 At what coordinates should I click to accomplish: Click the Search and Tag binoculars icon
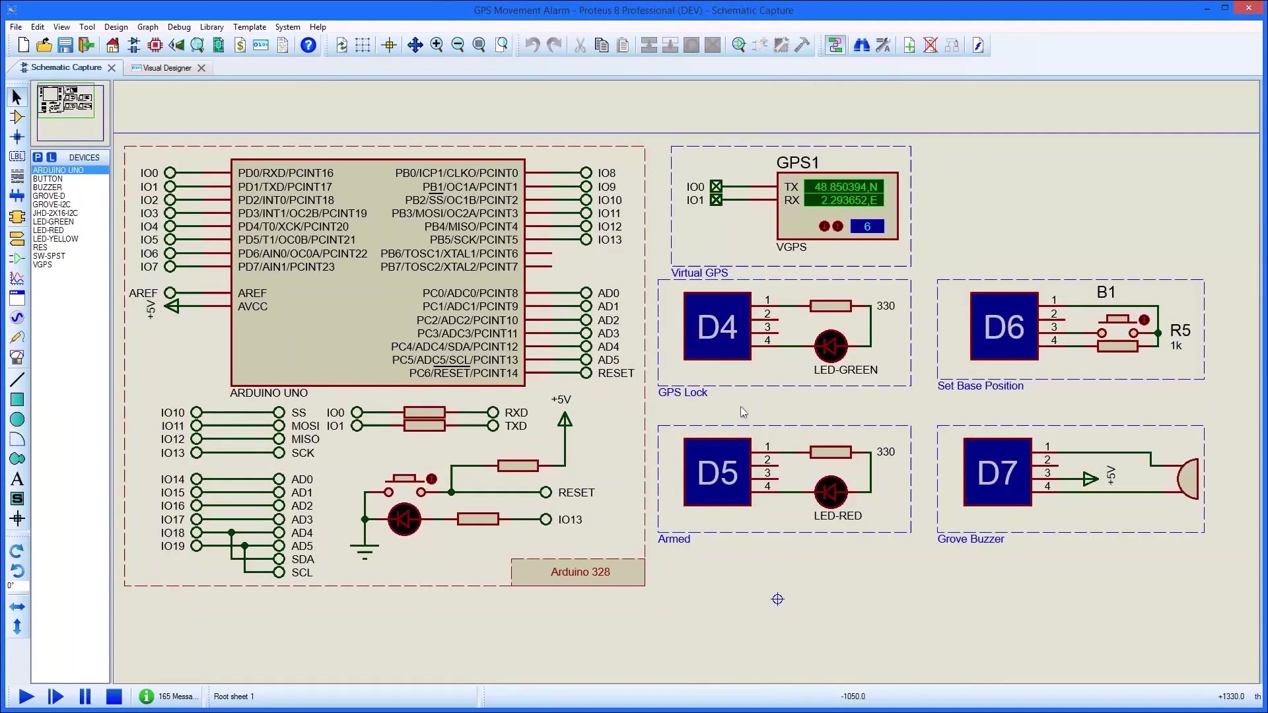861,45
